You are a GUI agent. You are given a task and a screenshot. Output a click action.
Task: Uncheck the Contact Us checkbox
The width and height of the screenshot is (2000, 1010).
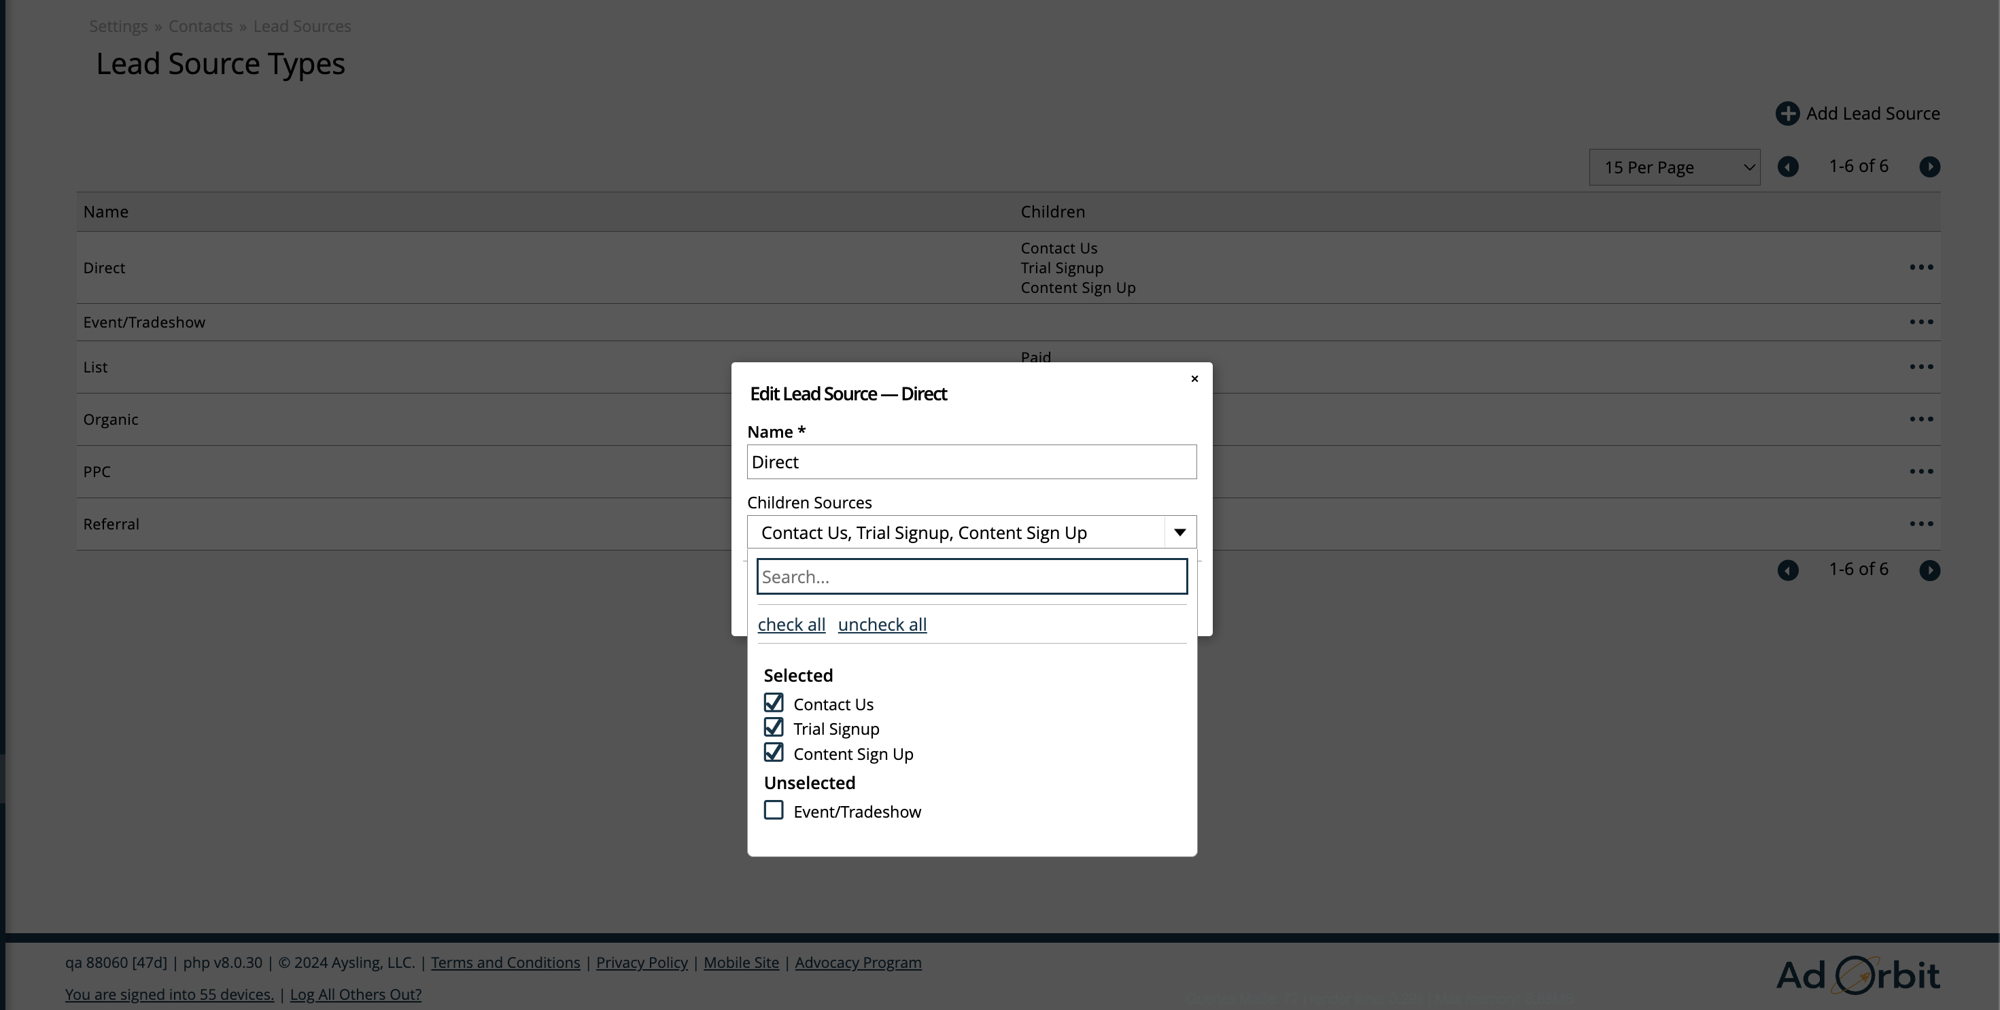pos(774,703)
